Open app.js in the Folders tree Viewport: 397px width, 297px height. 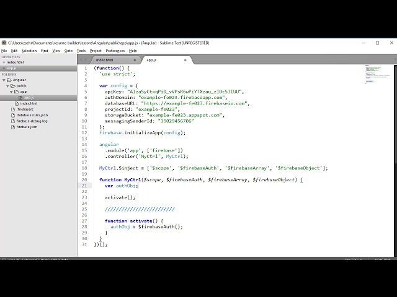coord(29,98)
